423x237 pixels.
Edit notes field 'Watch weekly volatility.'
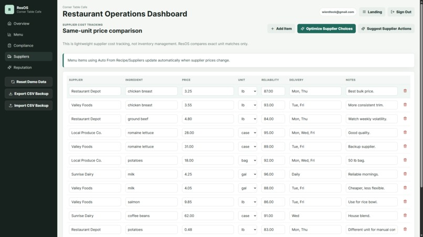372,119
